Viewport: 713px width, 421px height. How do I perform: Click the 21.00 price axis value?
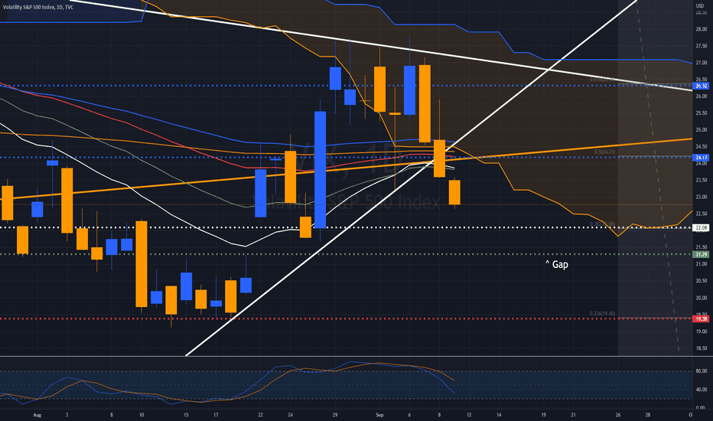[701, 264]
